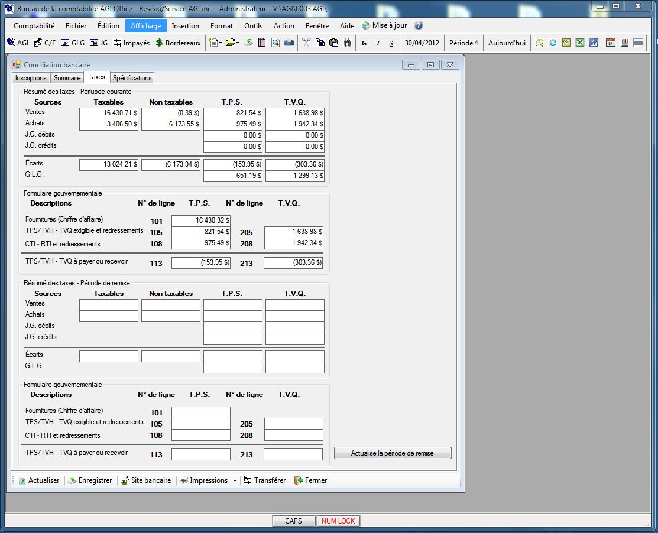This screenshot has width=658, height=533.
Task: Click the printer icon
Action: coord(289,43)
